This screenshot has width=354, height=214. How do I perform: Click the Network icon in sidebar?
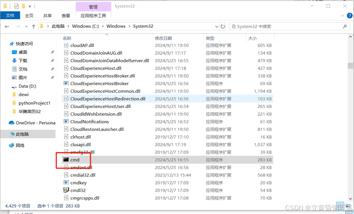pos(11,145)
